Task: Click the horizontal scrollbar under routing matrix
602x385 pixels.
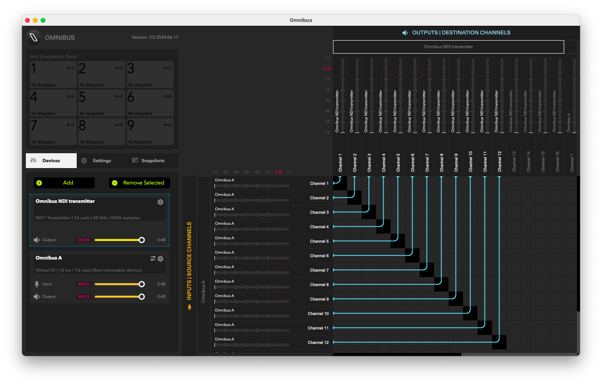Action: [397, 355]
